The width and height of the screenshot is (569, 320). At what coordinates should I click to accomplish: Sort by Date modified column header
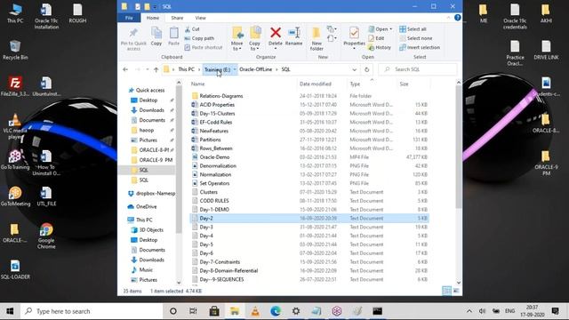pyautogui.click(x=322, y=84)
